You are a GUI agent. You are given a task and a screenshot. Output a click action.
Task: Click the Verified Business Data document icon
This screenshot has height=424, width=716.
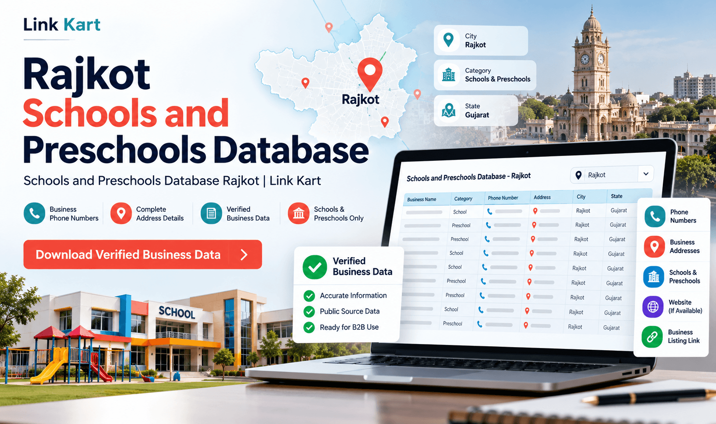(211, 214)
